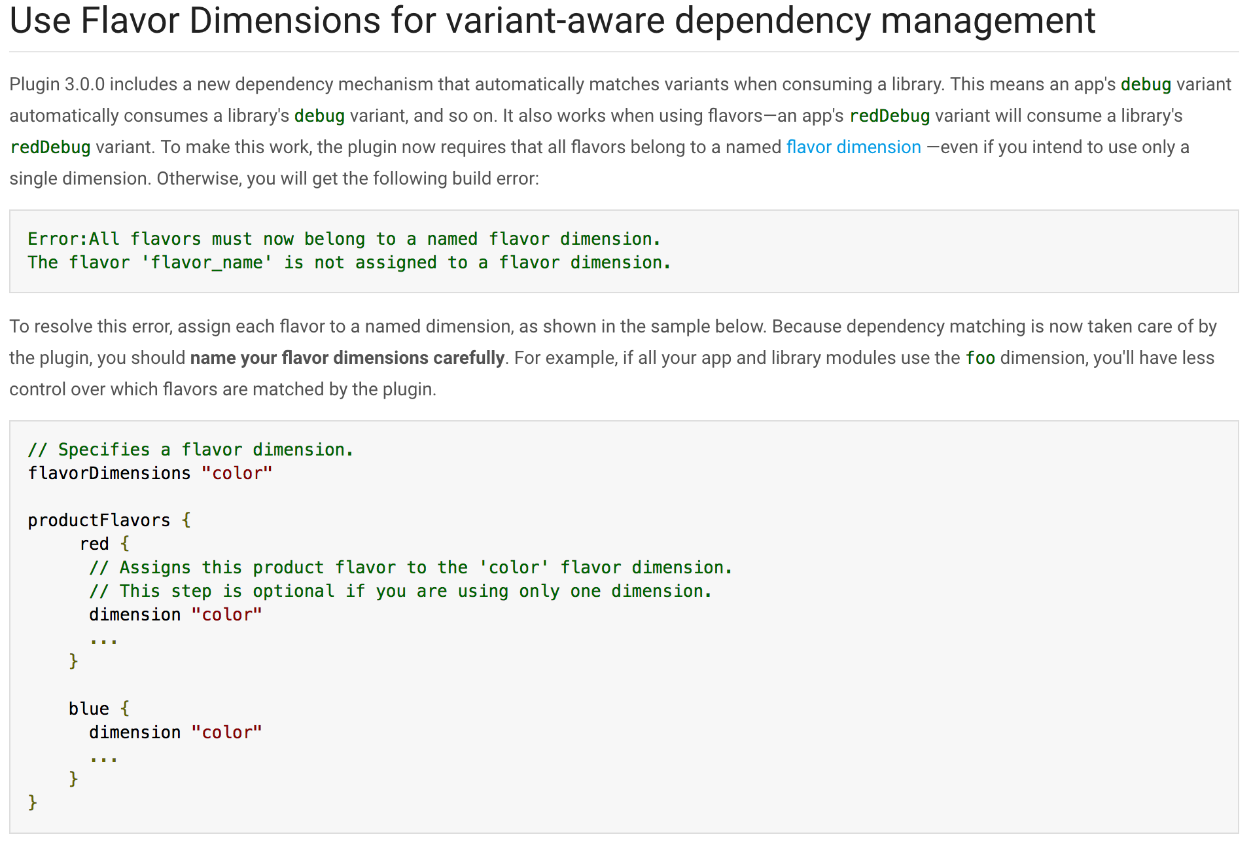Click the "// This step is optional" comment
The width and height of the screenshot is (1251, 843).
point(400,591)
